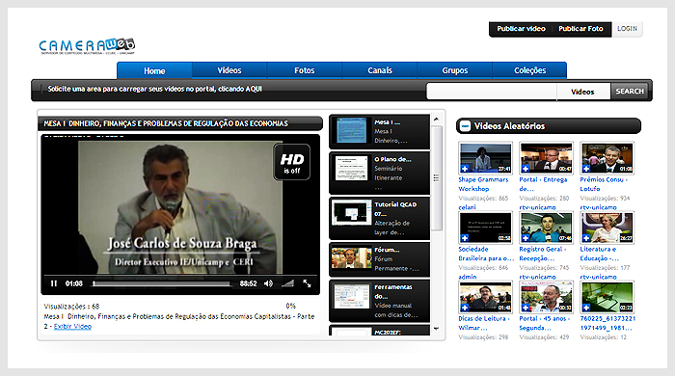Add Portal - Entrega video via plus icon
Image resolution: width=675 pixels, height=376 pixels.
(526, 168)
